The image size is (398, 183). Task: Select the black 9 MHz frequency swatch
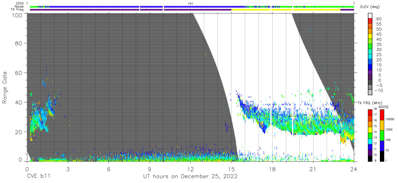pos(370,158)
